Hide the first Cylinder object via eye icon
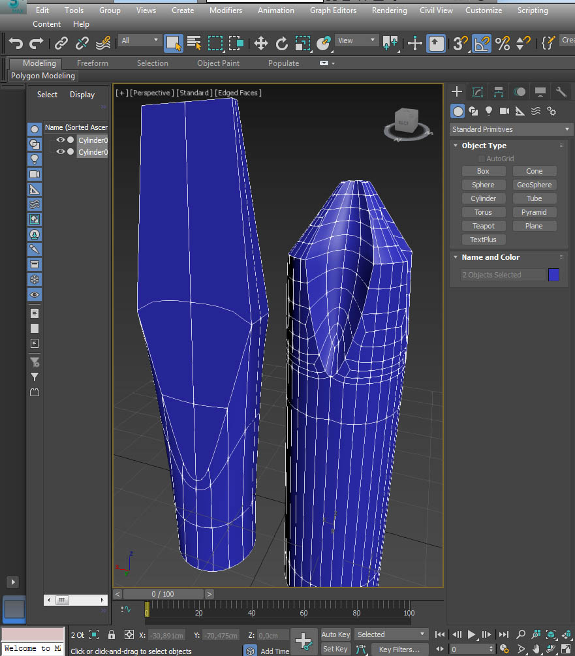The width and height of the screenshot is (575, 656). [60, 140]
